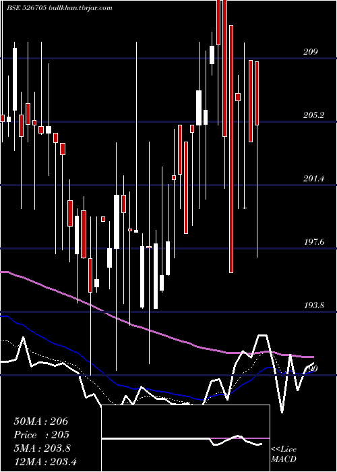Click the 12MA : 203.4 readout
Image resolution: width=337 pixels, height=472 pixels.
pyautogui.click(x=45, y=461)
